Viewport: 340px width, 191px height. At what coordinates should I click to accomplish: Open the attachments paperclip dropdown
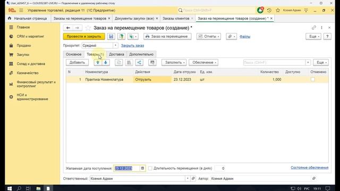click(231, 37)
